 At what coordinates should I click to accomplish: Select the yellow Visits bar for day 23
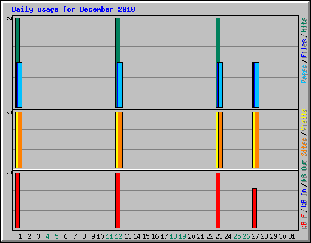coord(217,140)
